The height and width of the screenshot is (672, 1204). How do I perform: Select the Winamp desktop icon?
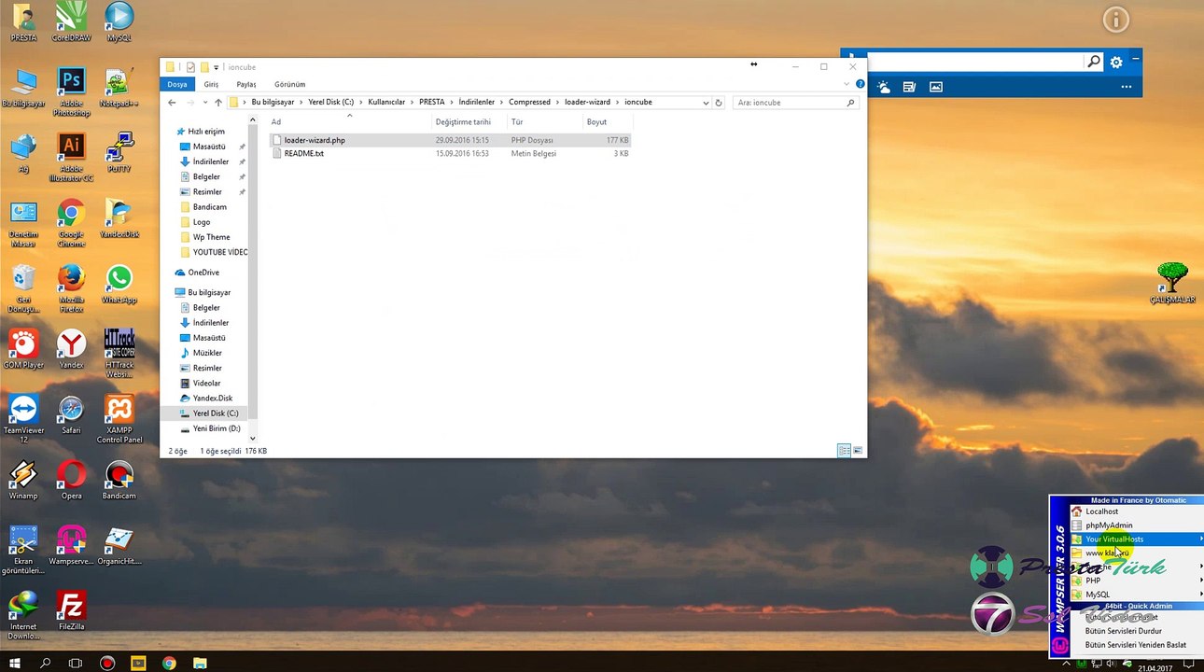23,481
